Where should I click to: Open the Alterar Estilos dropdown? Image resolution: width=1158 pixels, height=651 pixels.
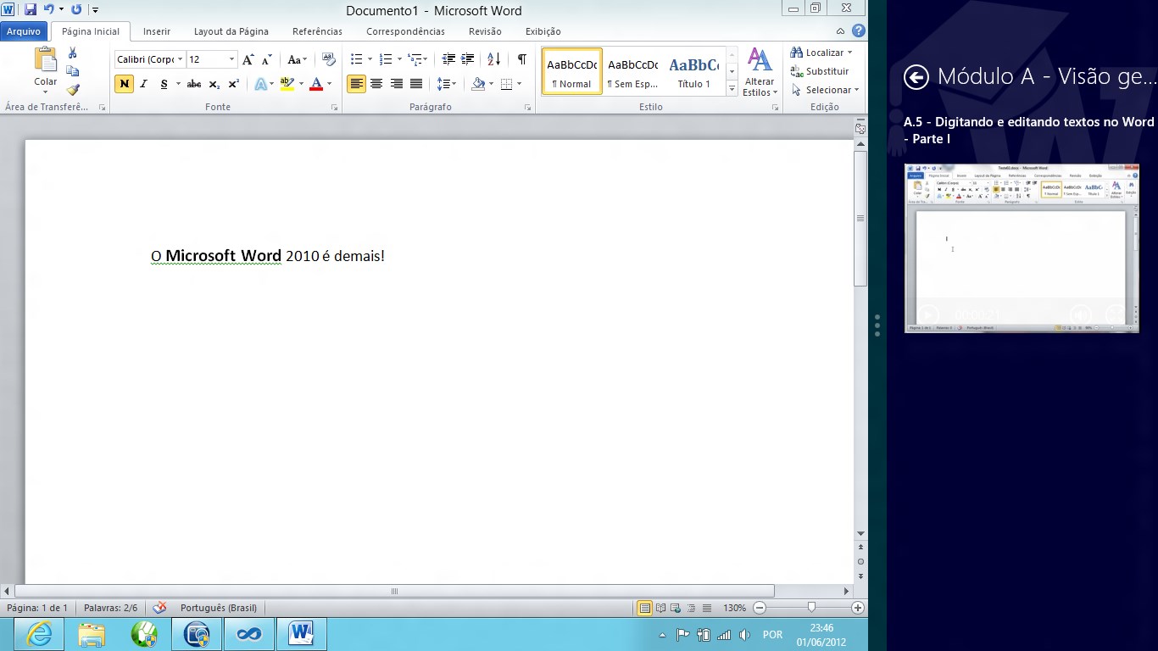(759, 72)
